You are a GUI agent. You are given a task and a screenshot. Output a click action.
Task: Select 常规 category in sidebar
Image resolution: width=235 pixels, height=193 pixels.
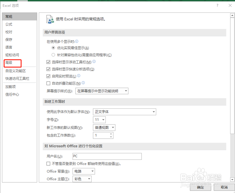20,17
